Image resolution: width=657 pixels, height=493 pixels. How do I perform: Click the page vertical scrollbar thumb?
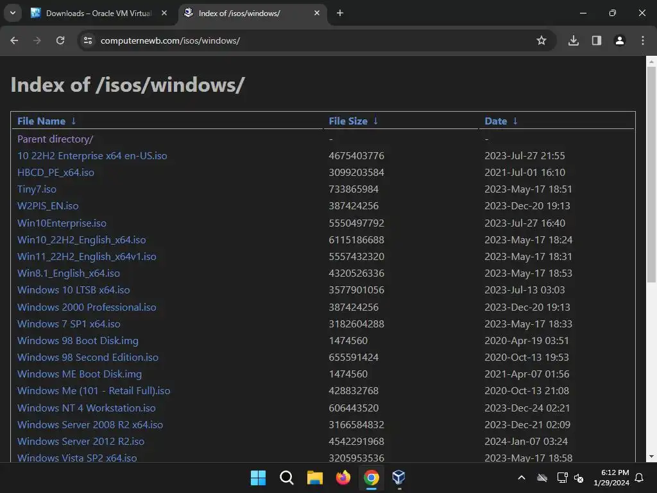coord(651,174)
